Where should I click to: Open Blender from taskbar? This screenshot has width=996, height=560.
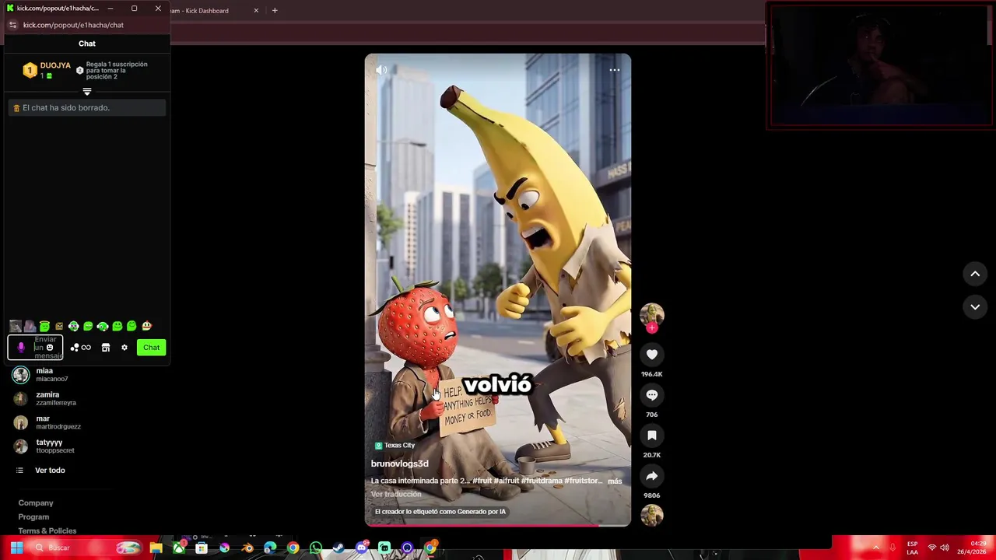(x=247, y=548)
